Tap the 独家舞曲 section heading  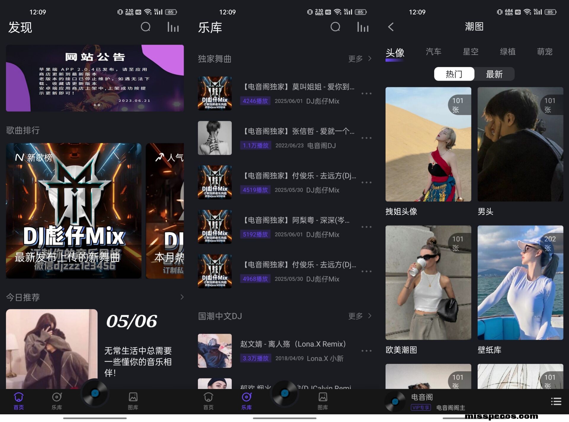click(215, 59)
